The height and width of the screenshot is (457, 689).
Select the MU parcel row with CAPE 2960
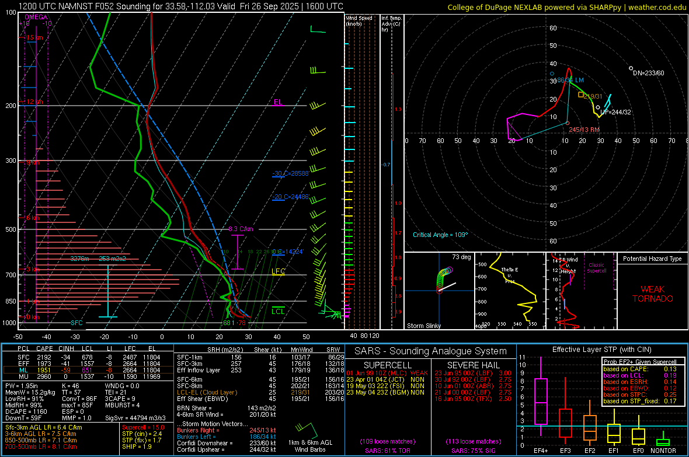click(88, 376)
